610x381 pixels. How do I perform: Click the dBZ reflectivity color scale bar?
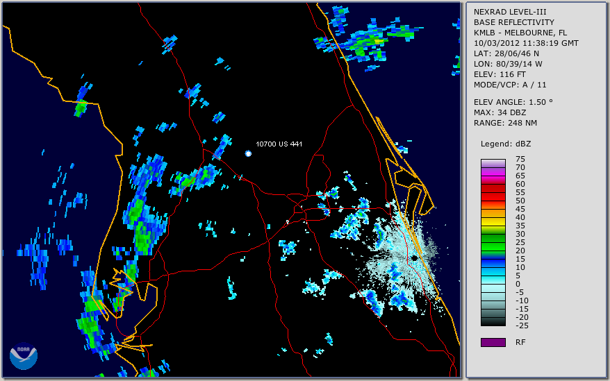click(x=493, y=242)
